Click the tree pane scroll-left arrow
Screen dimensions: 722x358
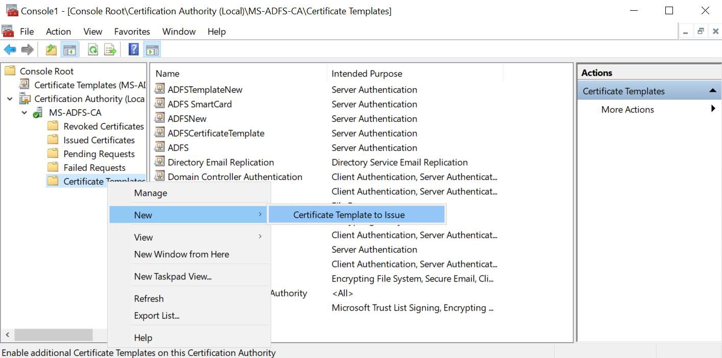tap(7, 335)
